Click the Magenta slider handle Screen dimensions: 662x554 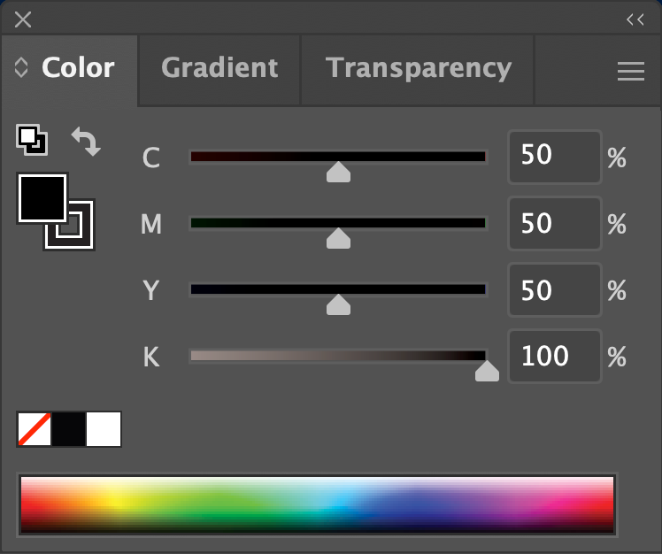click(338, 239)
